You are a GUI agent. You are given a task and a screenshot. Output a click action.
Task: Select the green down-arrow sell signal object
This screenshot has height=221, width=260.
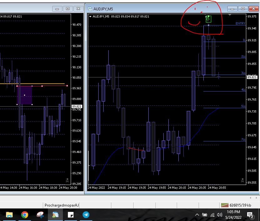[208, 19]
